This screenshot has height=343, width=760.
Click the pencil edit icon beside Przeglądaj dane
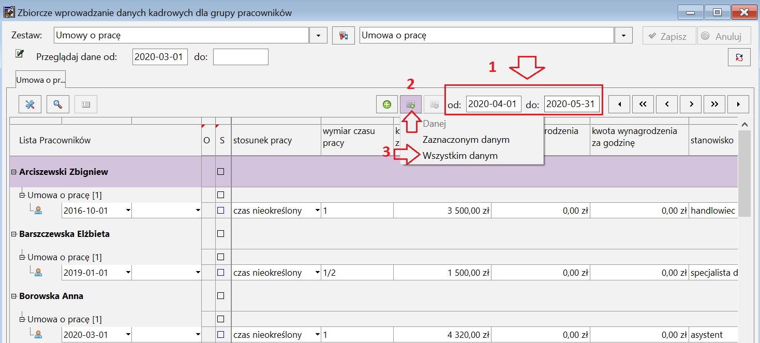pos(20,53)
